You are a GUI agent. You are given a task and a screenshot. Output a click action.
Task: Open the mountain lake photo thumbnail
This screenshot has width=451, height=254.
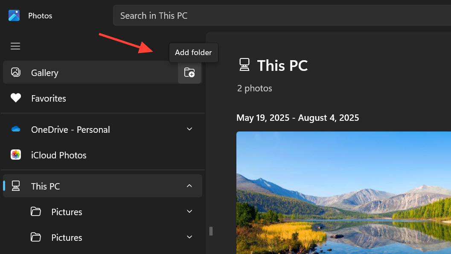tap(343, 192)
